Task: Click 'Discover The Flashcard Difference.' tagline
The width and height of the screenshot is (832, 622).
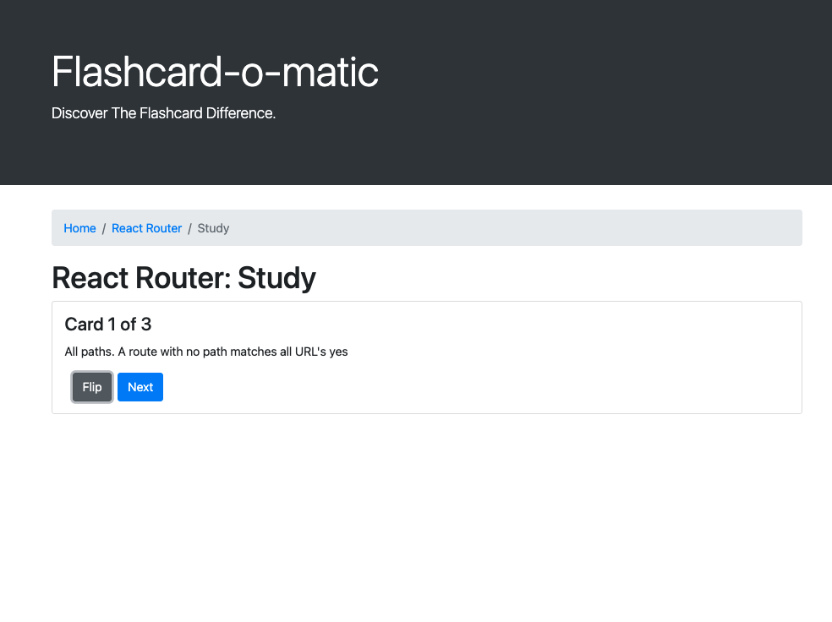Action: coord(163,113)
